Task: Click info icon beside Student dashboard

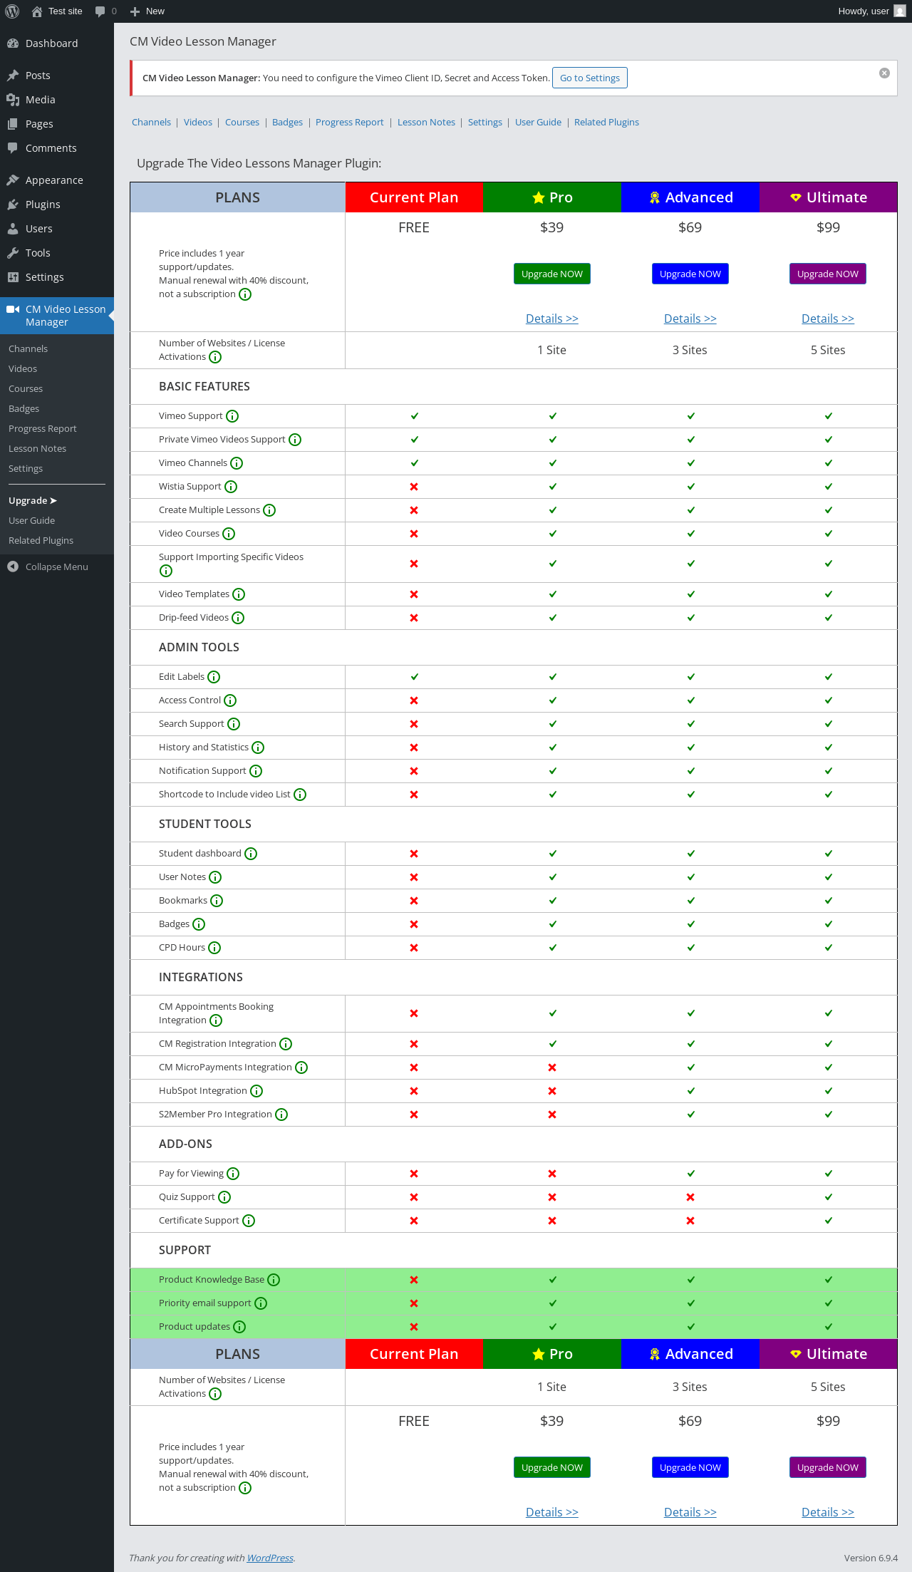Action: (x=251, y=854)
